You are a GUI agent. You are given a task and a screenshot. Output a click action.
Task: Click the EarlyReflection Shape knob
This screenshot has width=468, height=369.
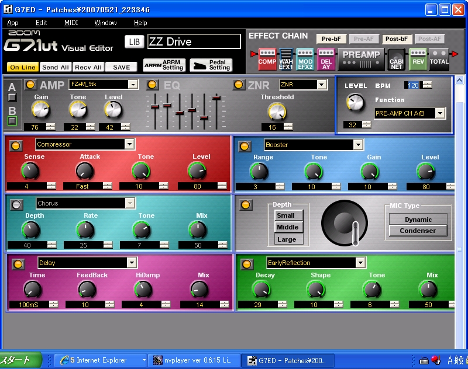click(316, 290)
